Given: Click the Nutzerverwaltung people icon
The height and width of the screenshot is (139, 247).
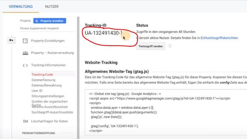Looking at the screenshot, I should [x=25, y=53].
